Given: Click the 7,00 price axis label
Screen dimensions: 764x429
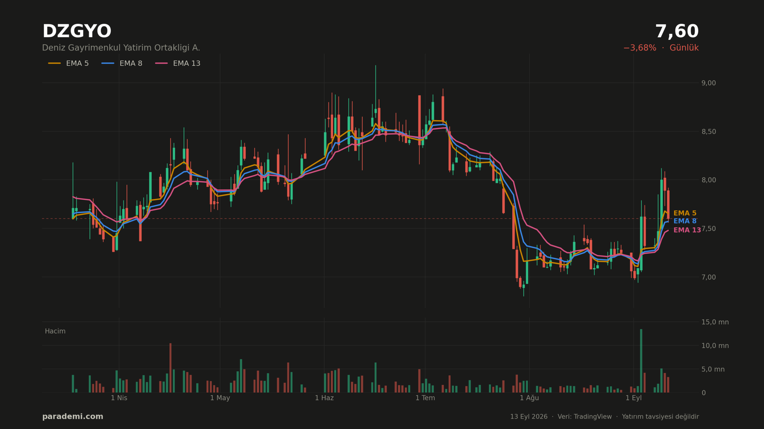Looking at the screenshot, I should 709,277.
